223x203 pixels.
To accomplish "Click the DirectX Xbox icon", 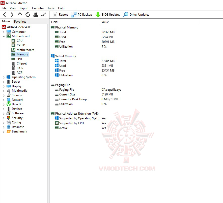I will pos(9,104).
